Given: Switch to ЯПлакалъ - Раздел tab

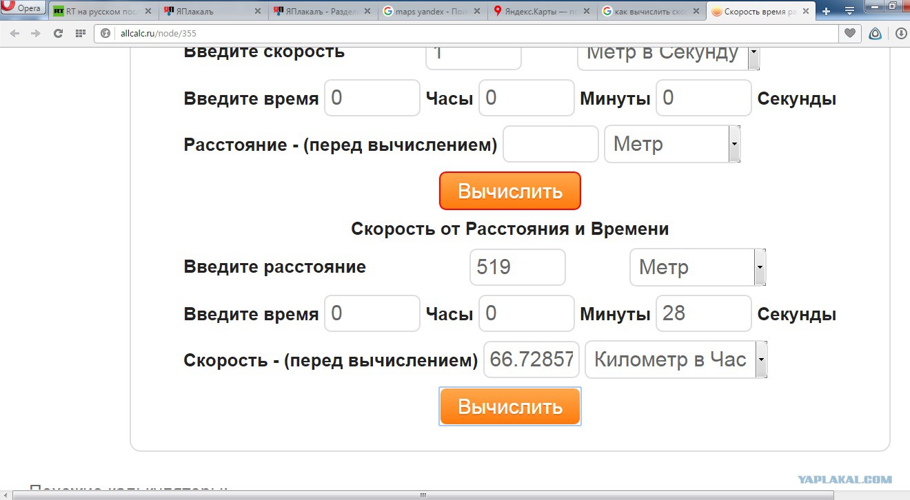Looking at the screenshot, I should pyautogui.click(x=322, y=11).
